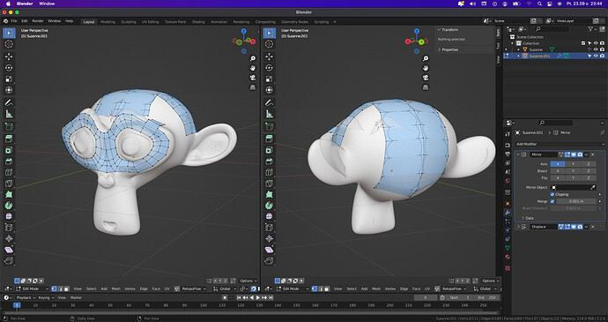The height and width of the screenshot is (322, 608).
Task: Click the End frame 250 field
Action: (486, 297)
